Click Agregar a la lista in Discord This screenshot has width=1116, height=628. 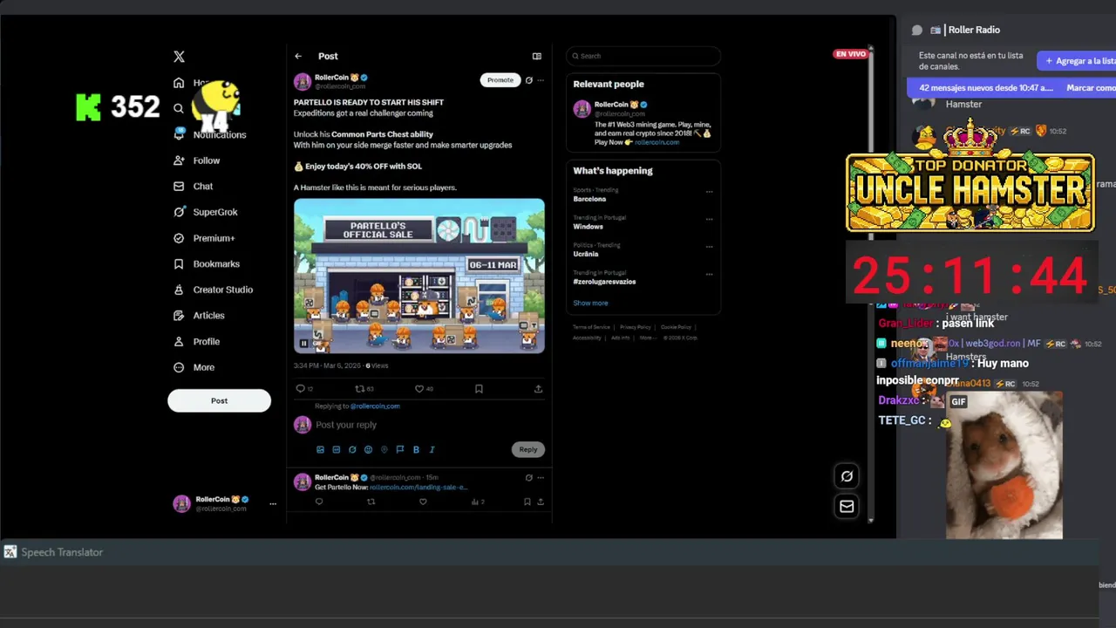point(1078,61)
